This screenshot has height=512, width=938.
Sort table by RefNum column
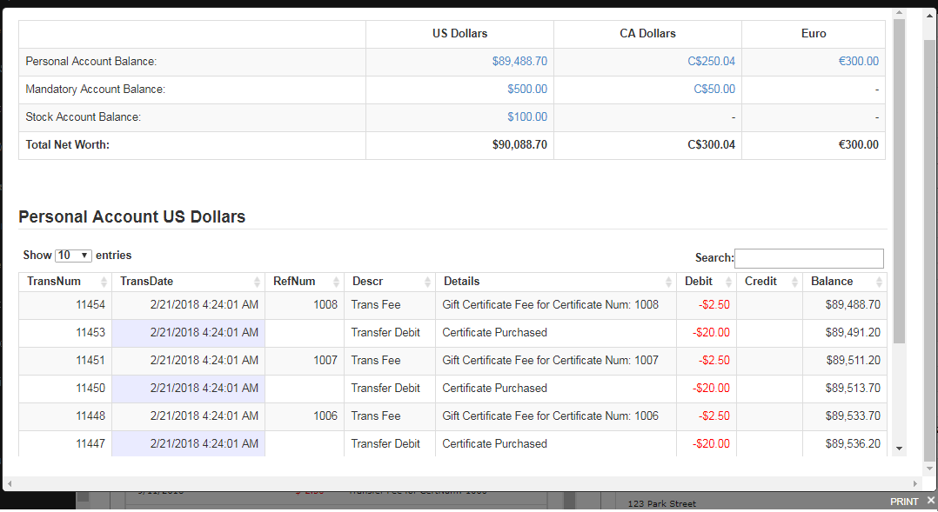click(305, 282)
